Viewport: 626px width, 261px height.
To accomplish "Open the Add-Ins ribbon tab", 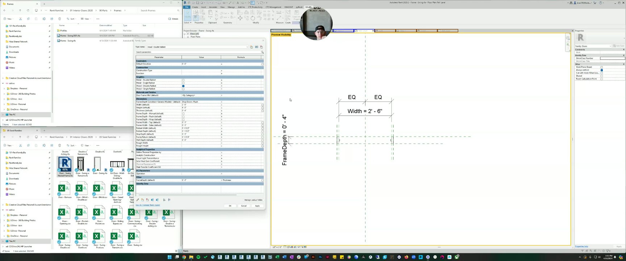I will click(x=241, y=7).
